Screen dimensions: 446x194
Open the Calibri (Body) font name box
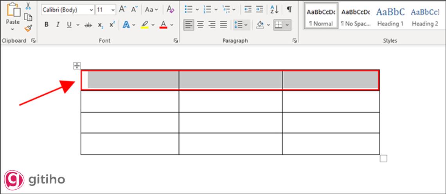point(68,10)
